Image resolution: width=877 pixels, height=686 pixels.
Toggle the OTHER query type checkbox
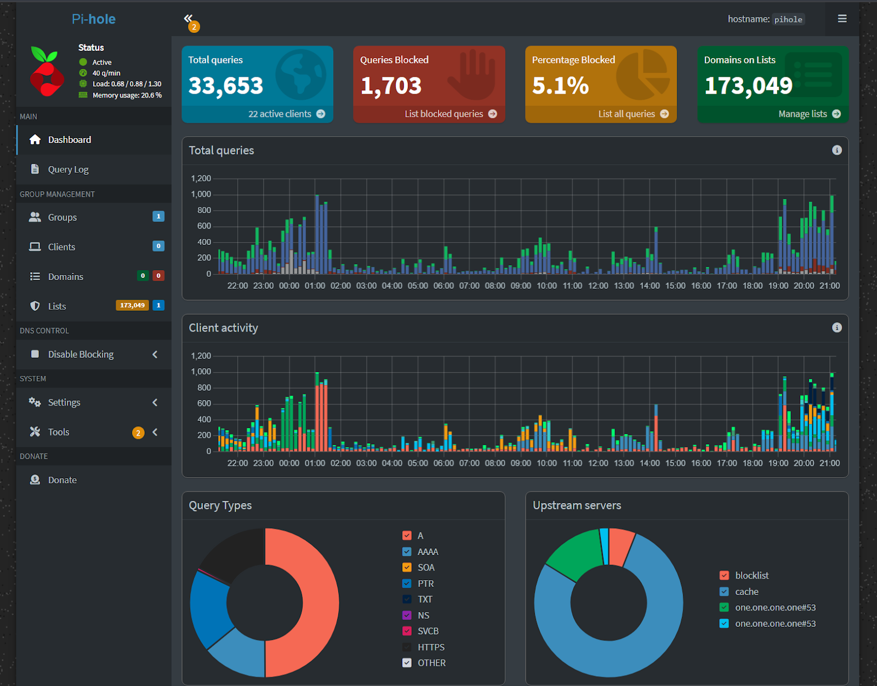[407, 663]
